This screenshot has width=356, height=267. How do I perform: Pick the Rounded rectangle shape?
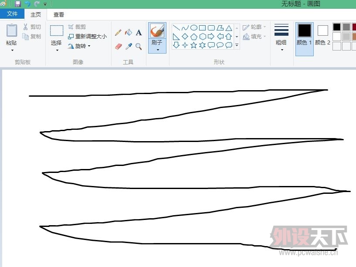pos(211,28)
